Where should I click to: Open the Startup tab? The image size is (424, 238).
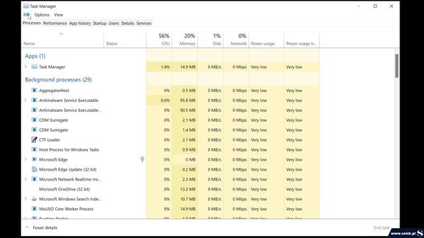pyautogui.click(x=99, y=23)
